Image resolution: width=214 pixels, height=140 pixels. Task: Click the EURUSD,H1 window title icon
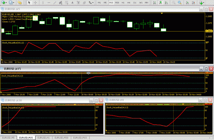click(x=107, y=100)
